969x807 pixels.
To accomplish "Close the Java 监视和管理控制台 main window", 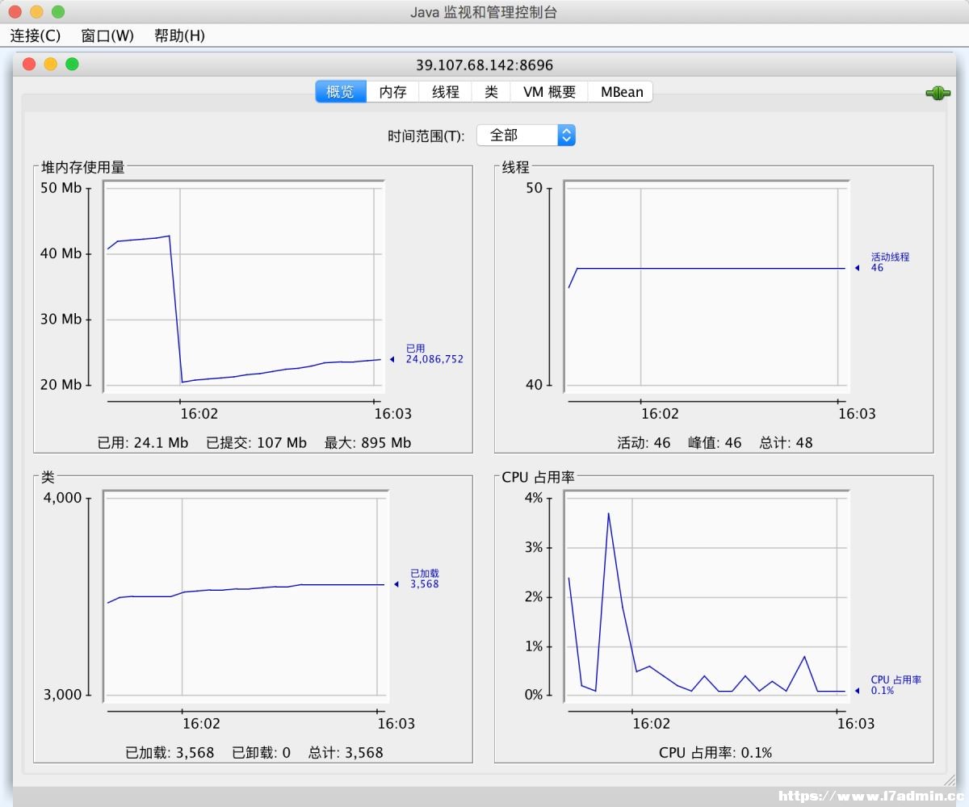I will pyautogui.click(x=15, y=12).
